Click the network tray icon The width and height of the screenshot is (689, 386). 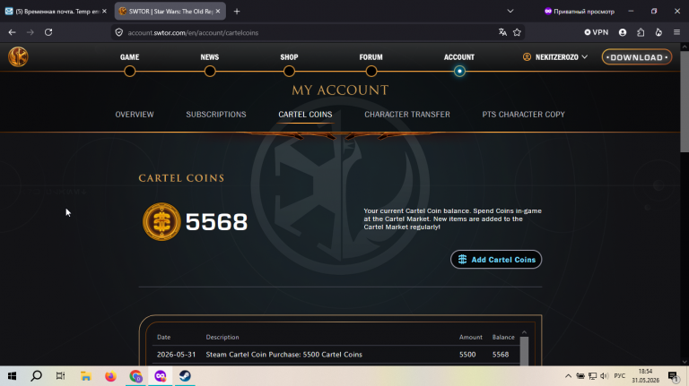[x=592, y=376]
